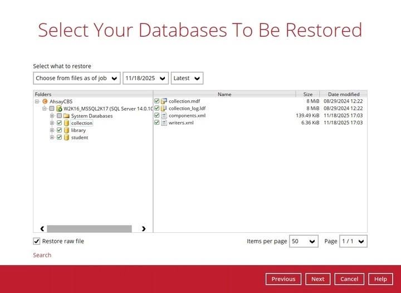Uncheck the collection_log.ldf file checkbox
This screenshot has height=293, width=401.
157,109
